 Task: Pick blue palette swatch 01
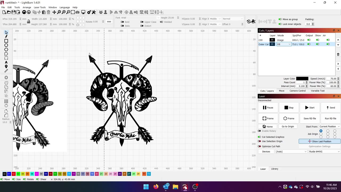9,174
